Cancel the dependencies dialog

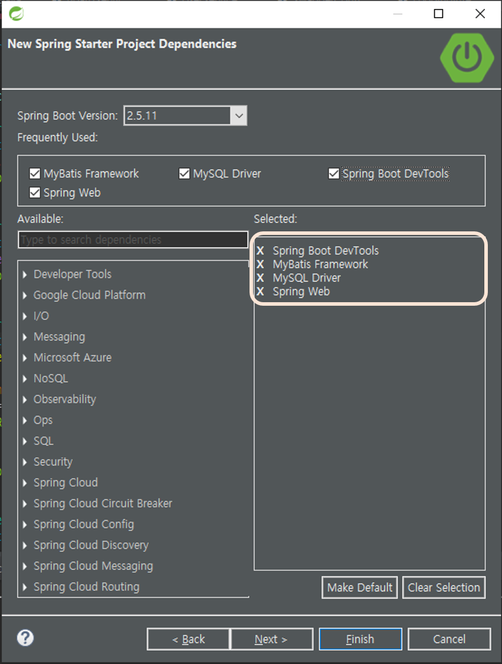click(449, 639)
